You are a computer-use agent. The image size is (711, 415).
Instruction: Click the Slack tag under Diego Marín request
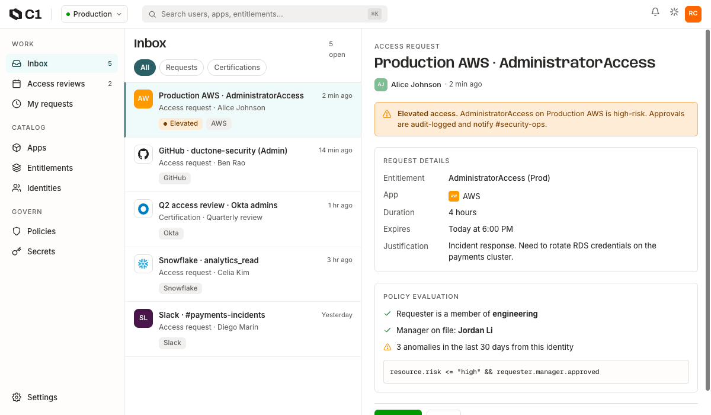click(x=172, y=343)
